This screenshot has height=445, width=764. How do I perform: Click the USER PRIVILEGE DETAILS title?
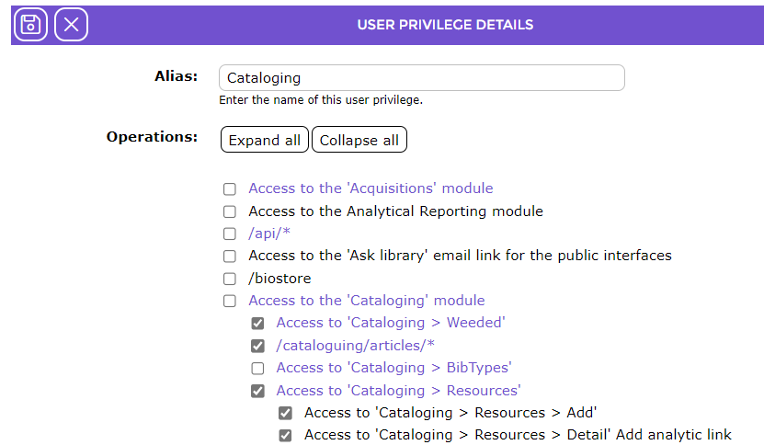pyautogui.click(x=445, y=25)
